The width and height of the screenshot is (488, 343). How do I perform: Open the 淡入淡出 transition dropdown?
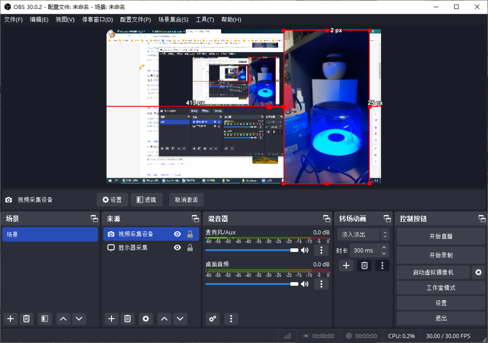(360, 234)
